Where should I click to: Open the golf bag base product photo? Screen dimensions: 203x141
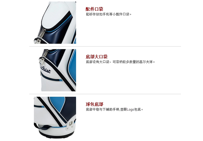tap(55, 117)
